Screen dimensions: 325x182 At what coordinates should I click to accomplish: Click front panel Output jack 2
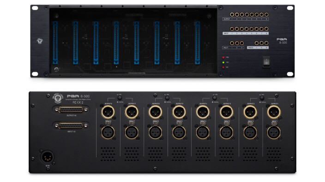pyautogui.click(x=237, y=15)
